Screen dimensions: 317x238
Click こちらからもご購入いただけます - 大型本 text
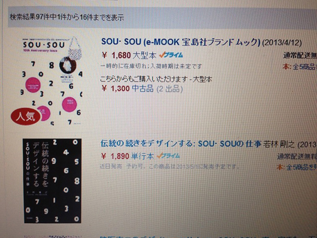click(x=156, y=79)
